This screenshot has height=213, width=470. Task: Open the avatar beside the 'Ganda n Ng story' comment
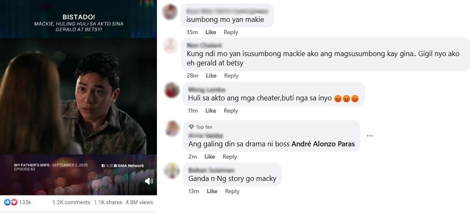coord(172,170)
